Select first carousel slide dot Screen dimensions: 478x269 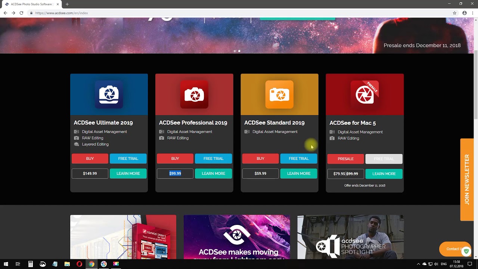point(235,51)
